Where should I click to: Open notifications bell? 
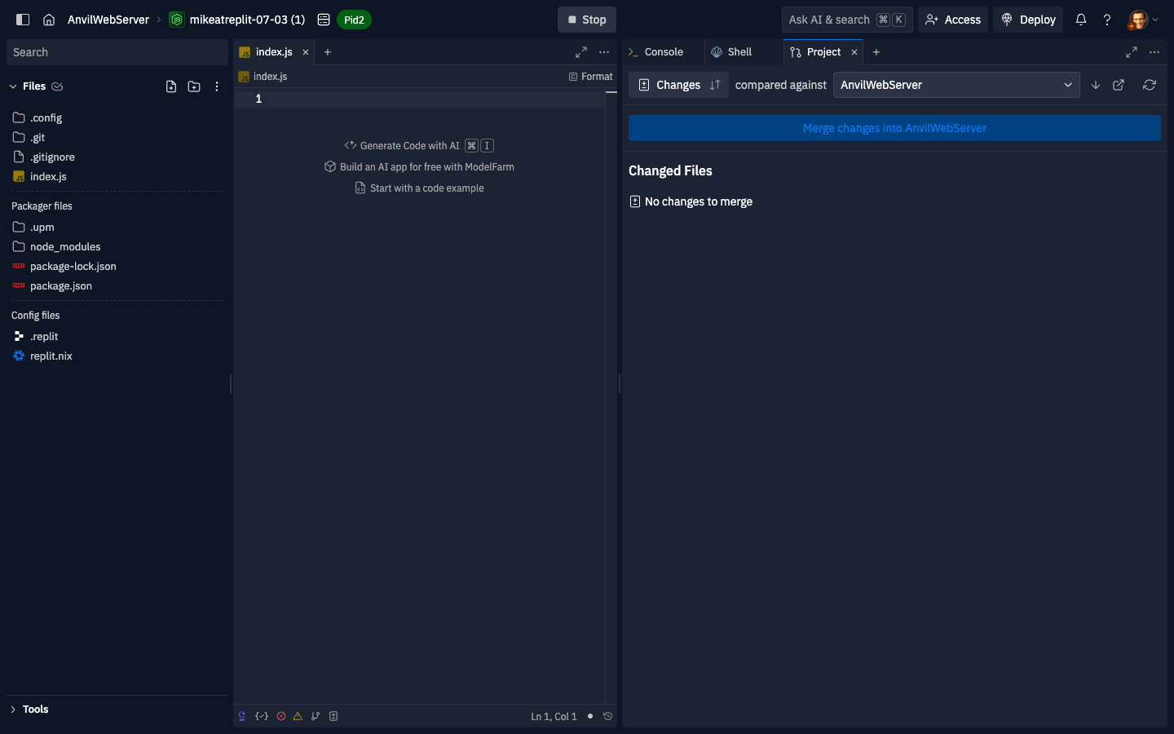click(x=1081, y=20)
